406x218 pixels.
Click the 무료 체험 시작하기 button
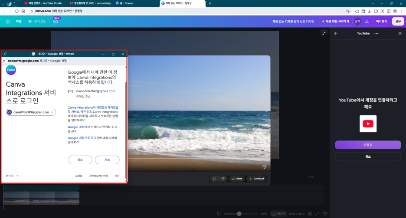pos(335,22)
